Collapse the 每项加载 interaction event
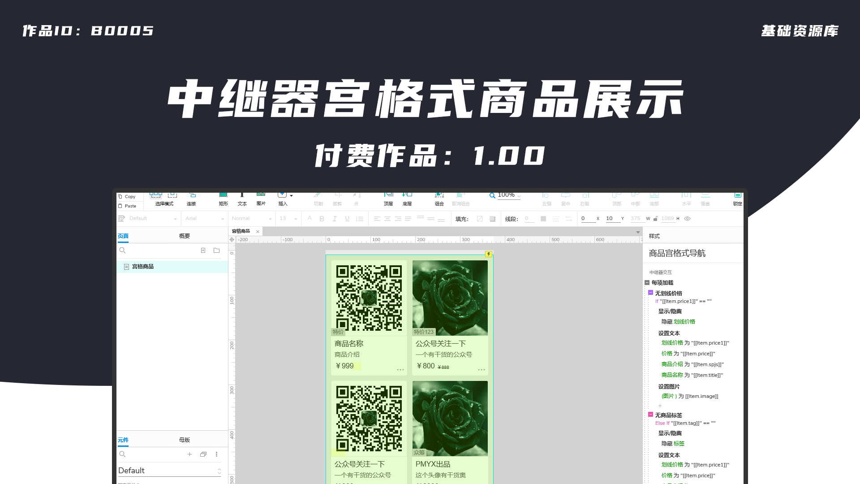This screenshot has width=860, height=484. 647,283
